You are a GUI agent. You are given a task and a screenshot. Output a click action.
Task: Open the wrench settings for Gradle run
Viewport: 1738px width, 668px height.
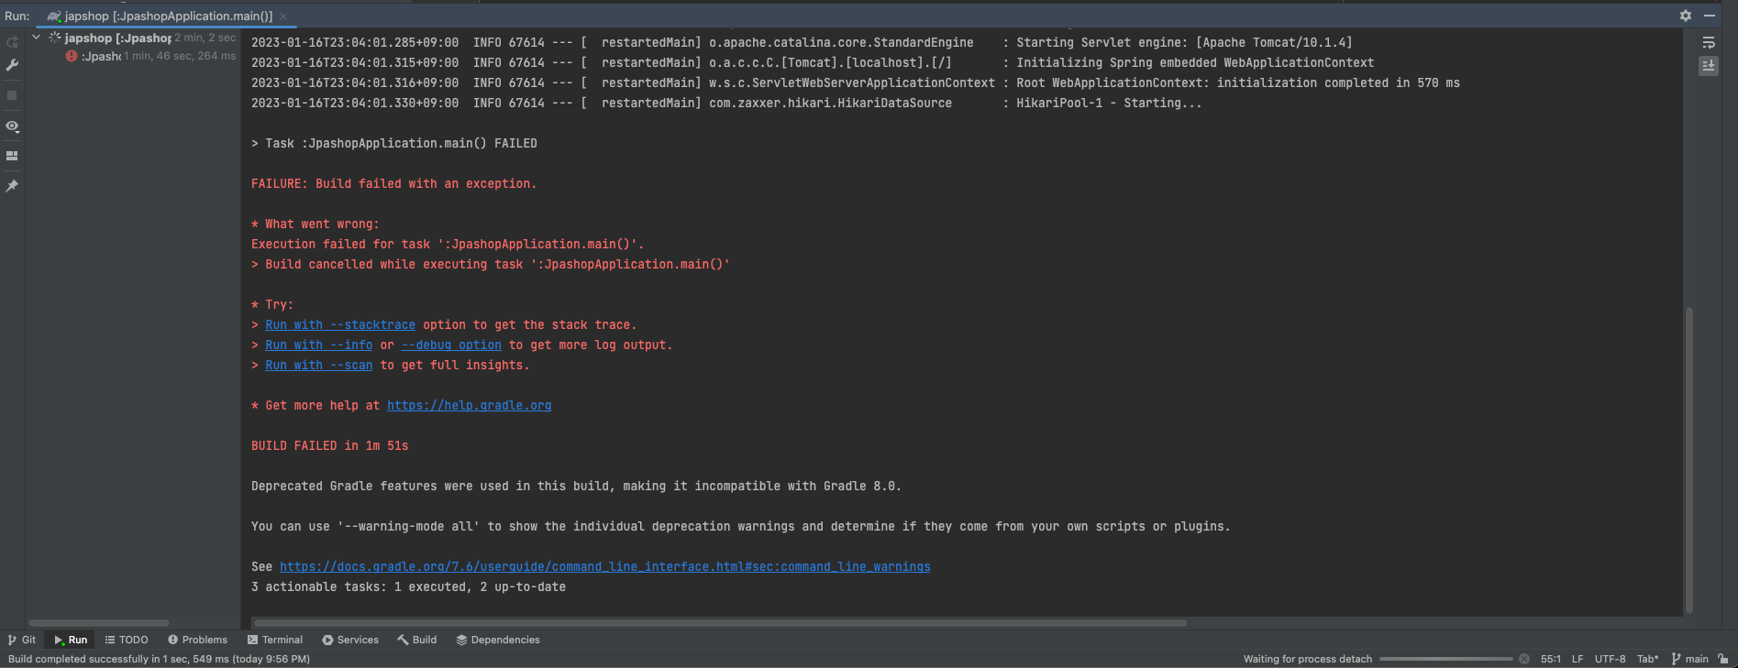click(x=12, y=65)
